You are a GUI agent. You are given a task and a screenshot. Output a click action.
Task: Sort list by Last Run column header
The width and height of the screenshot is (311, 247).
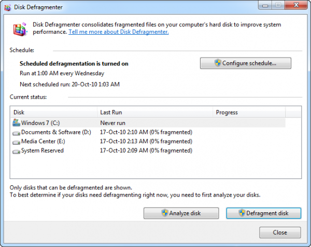click(x=155, y=112)
